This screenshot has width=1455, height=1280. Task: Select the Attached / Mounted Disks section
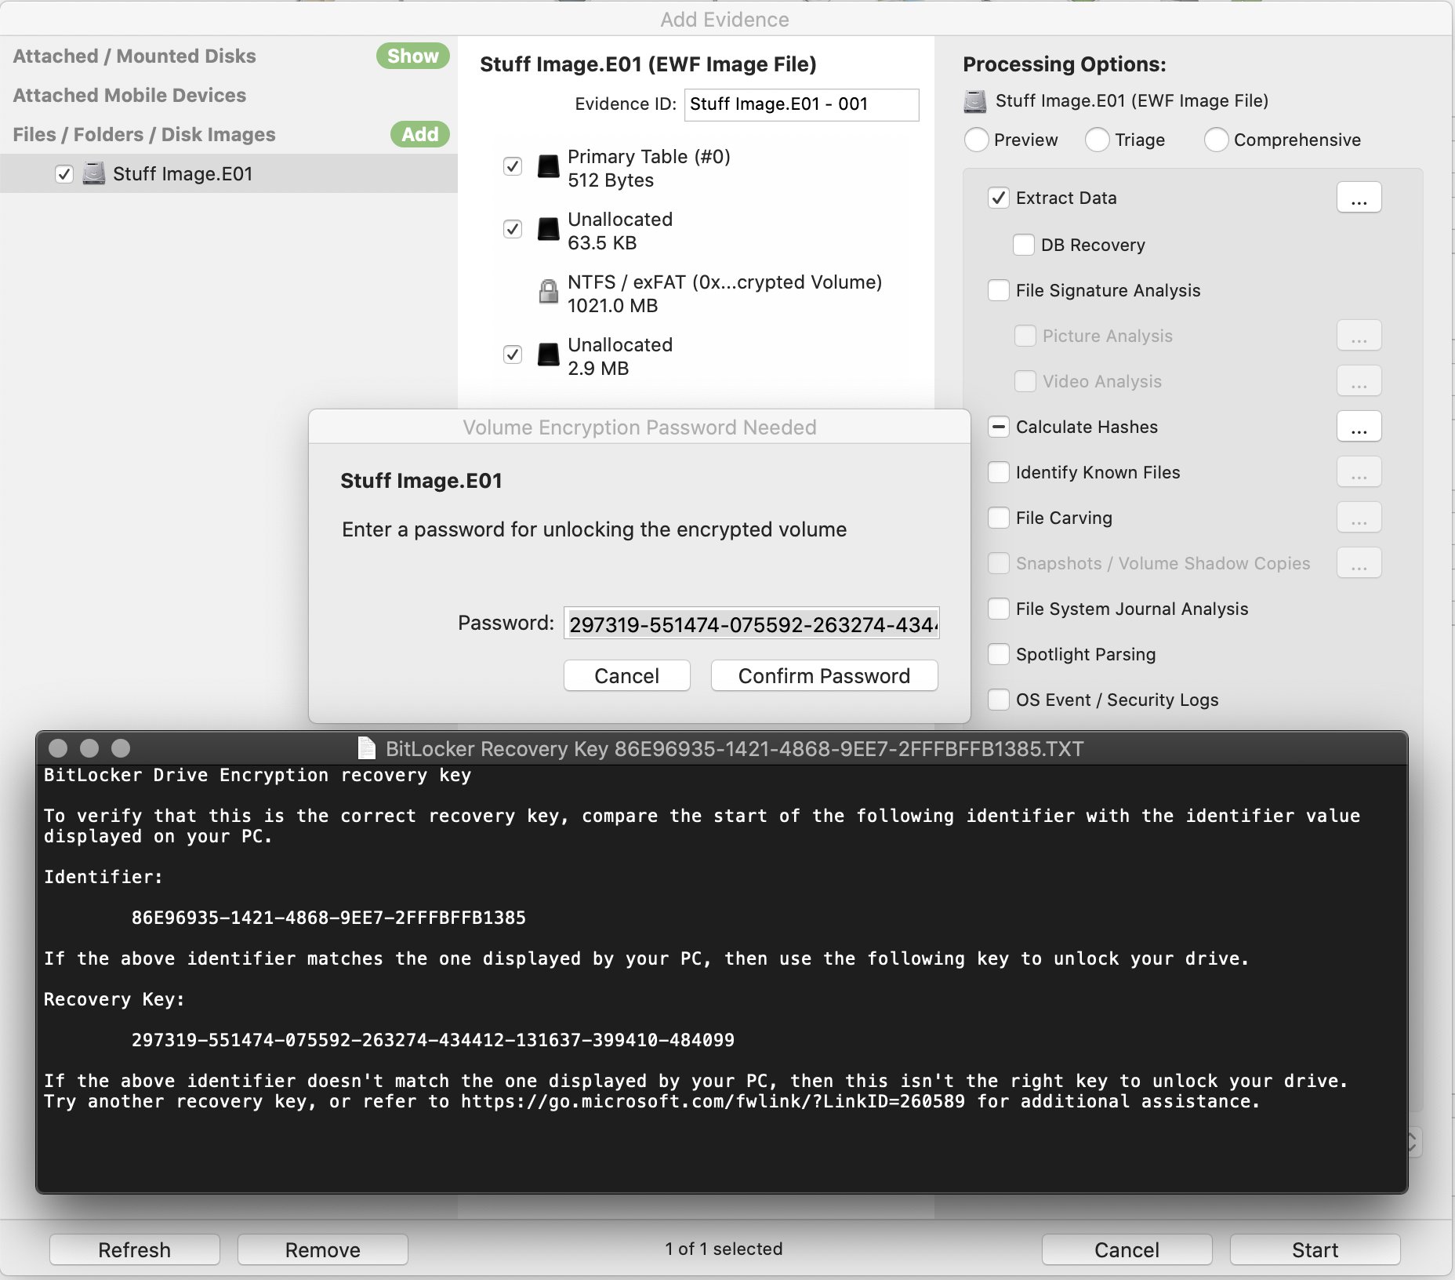135,56
